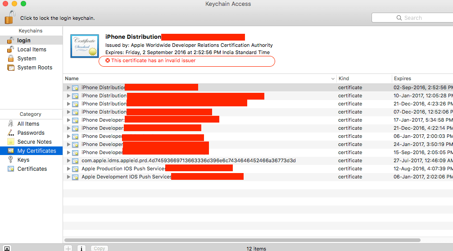The width and height of the screenshot is (453, 251).
Task: Sort by the Kind column header
Action: click(x=364, y=78)
